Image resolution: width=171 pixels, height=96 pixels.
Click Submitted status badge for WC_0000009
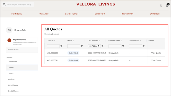[x=74, y=53]
